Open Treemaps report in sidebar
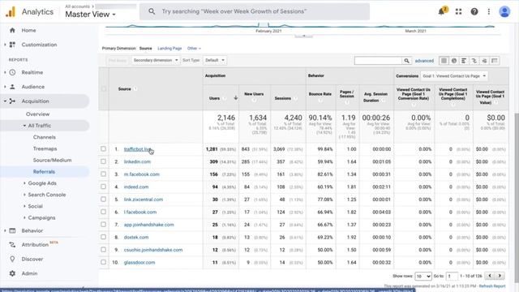 (45, 148)
